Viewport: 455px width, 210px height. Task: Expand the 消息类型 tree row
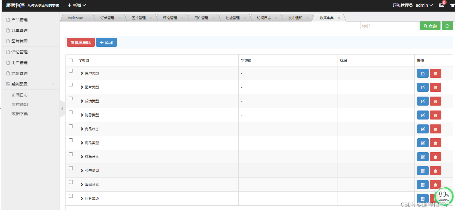(82, 115)
